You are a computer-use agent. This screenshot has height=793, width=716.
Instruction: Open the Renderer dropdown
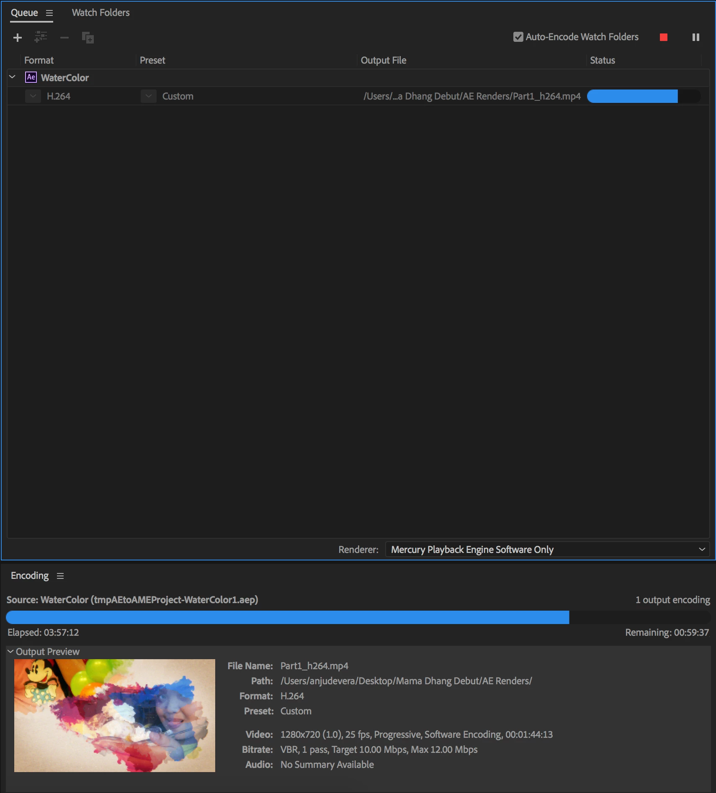547,550
